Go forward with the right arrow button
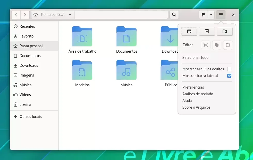Viewport: 253px width, 160px height. pos(25,15)
